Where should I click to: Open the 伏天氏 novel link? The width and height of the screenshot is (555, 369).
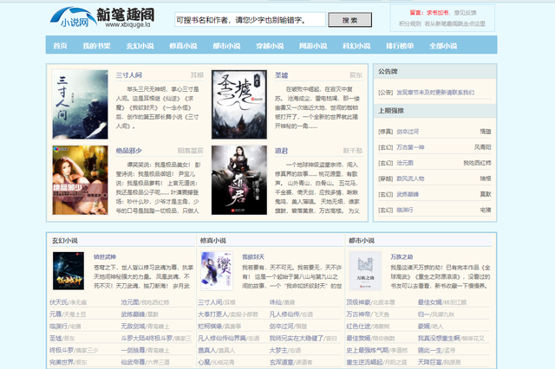click(58, 302)
